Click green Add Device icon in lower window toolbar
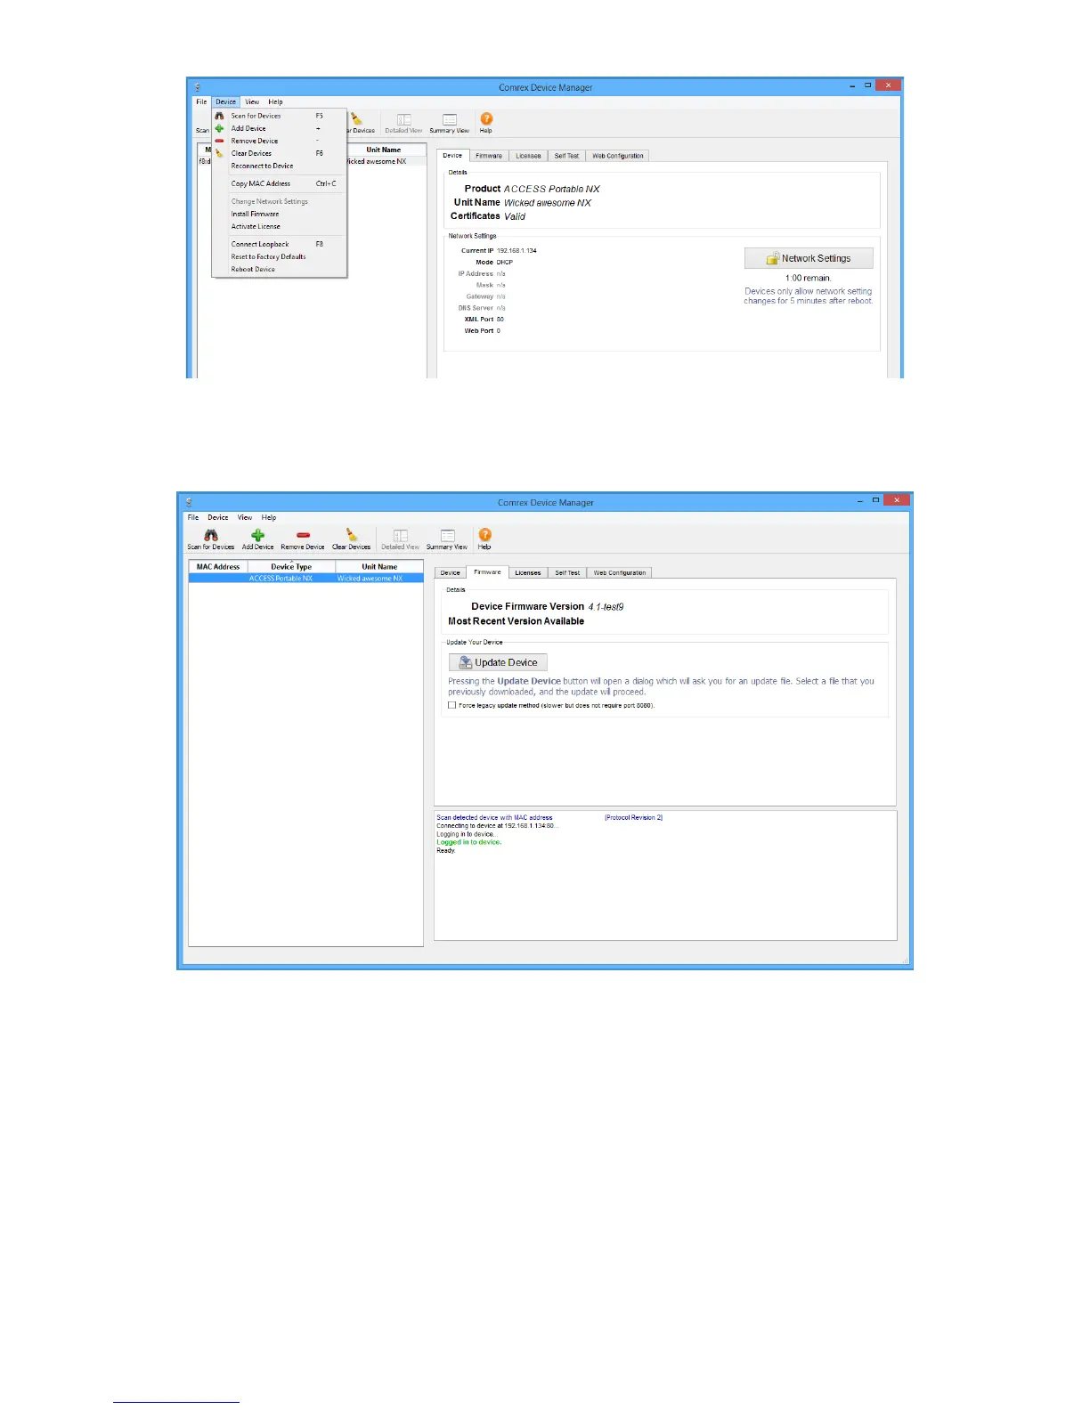Screen dimensions: 1090x1410 point(257,535)
